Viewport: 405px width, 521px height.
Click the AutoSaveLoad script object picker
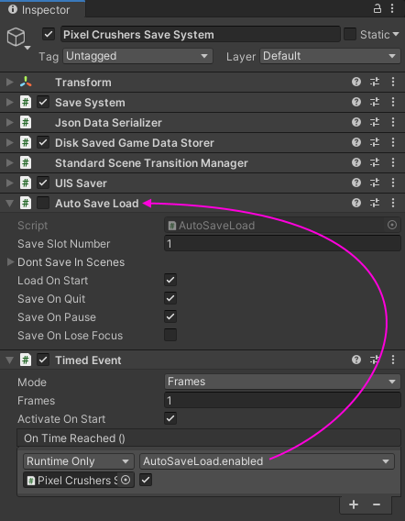pyautogui.click(x=392, y=225)
